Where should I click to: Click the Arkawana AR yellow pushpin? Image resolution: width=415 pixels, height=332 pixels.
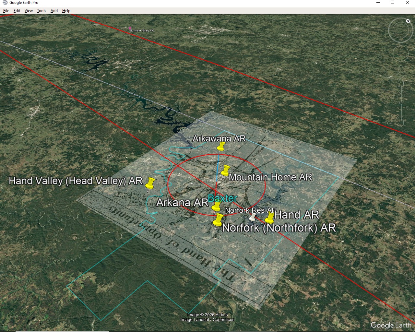tap(221, 147)
